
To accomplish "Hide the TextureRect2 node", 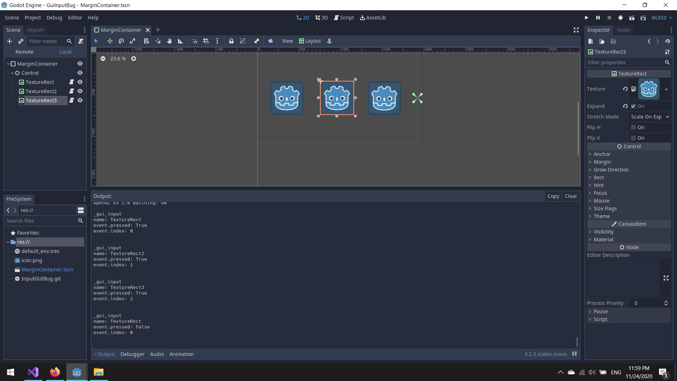I will [80, 91].
